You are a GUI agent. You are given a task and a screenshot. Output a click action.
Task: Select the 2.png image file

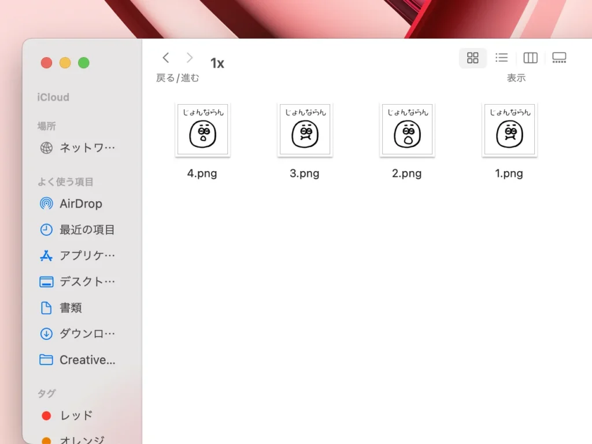point(407,130)
